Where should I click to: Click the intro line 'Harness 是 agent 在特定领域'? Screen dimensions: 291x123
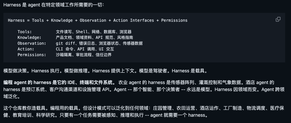click(54, 5)
